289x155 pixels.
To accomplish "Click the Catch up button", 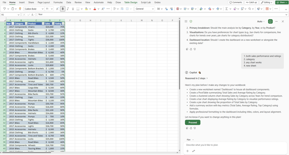I will tap(251, 2).
